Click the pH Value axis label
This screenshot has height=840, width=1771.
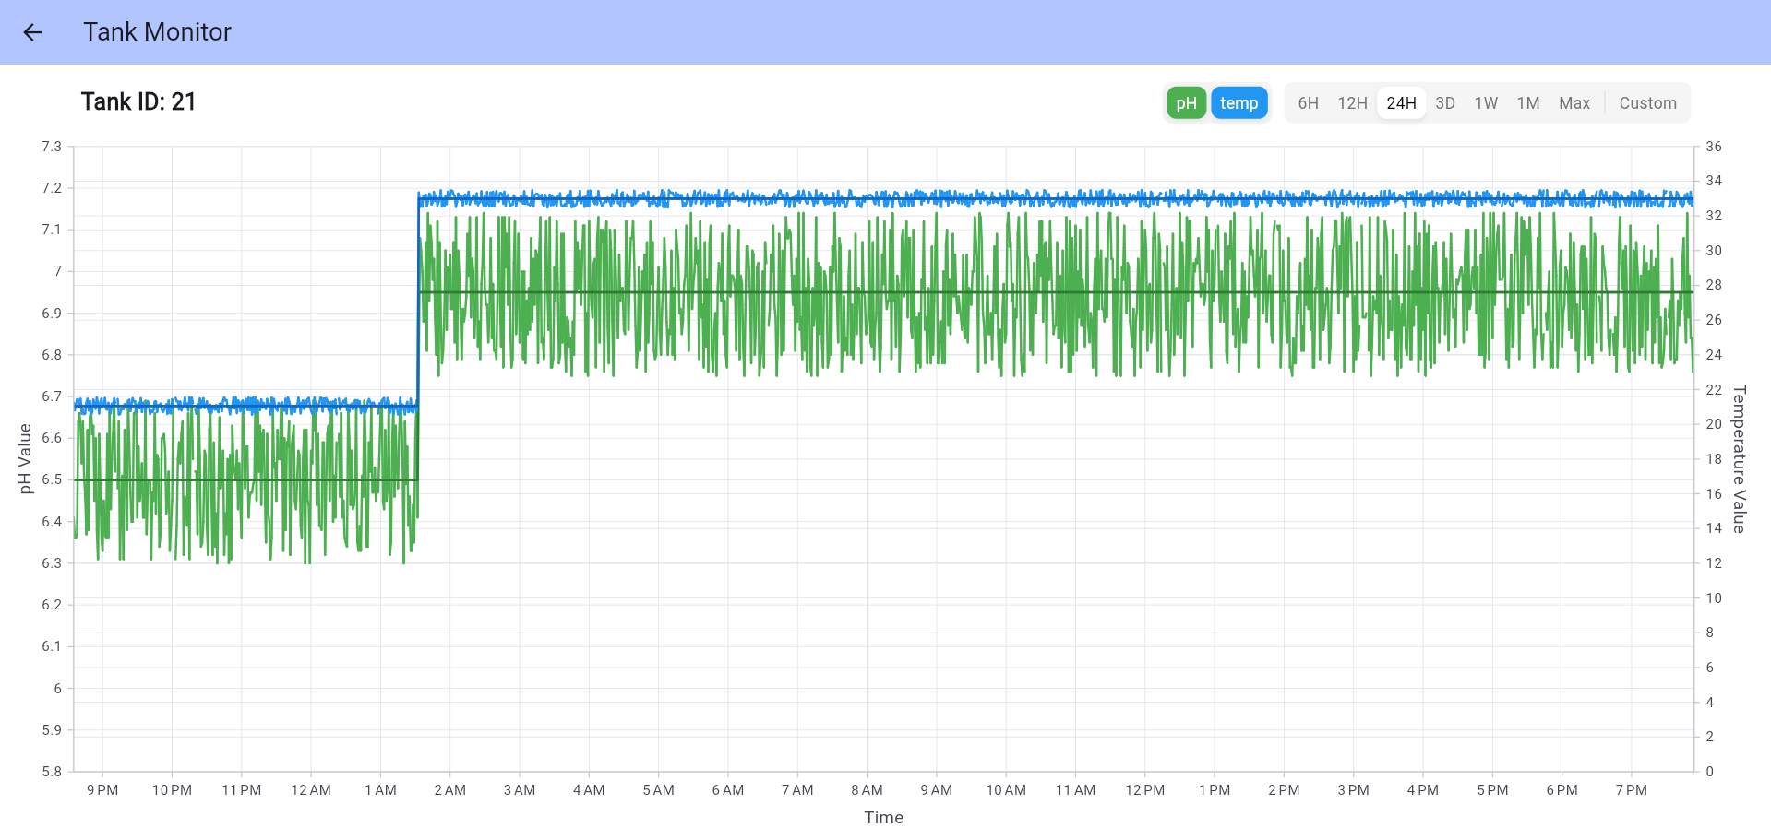pyautogui.click(x=26, y=459)
